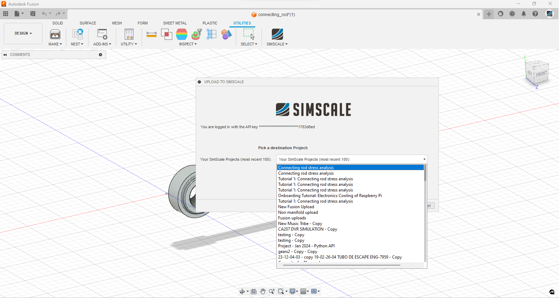The width and height of the screenshot is (559, 298).
Task: Save the design with the floppy icon
Action: tap(33, 14)
